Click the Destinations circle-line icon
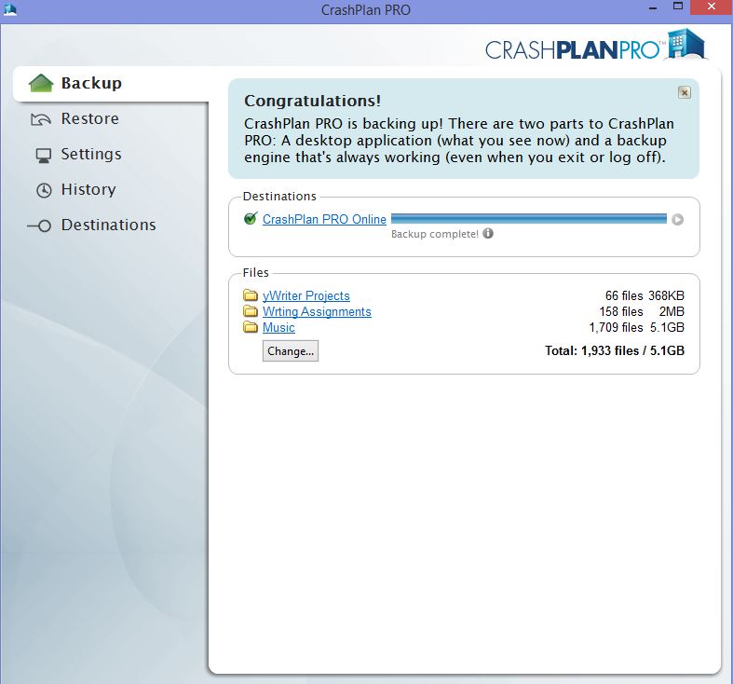This screenshot has width=733, height=684. point(39,226)
